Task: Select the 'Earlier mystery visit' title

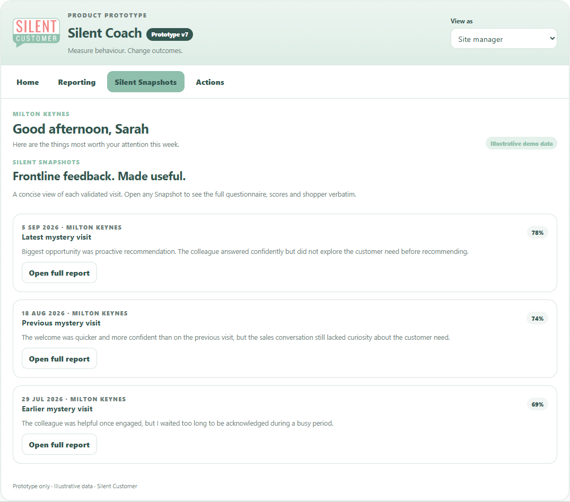Action: [57, 409]
